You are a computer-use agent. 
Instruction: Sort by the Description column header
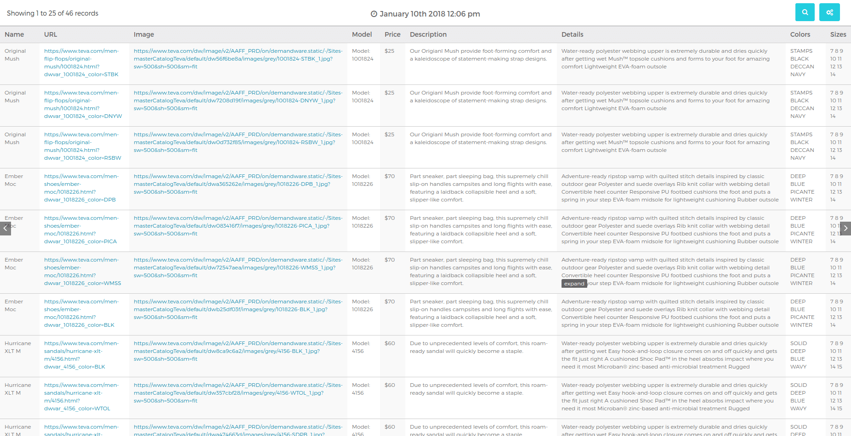coord(428,34)
